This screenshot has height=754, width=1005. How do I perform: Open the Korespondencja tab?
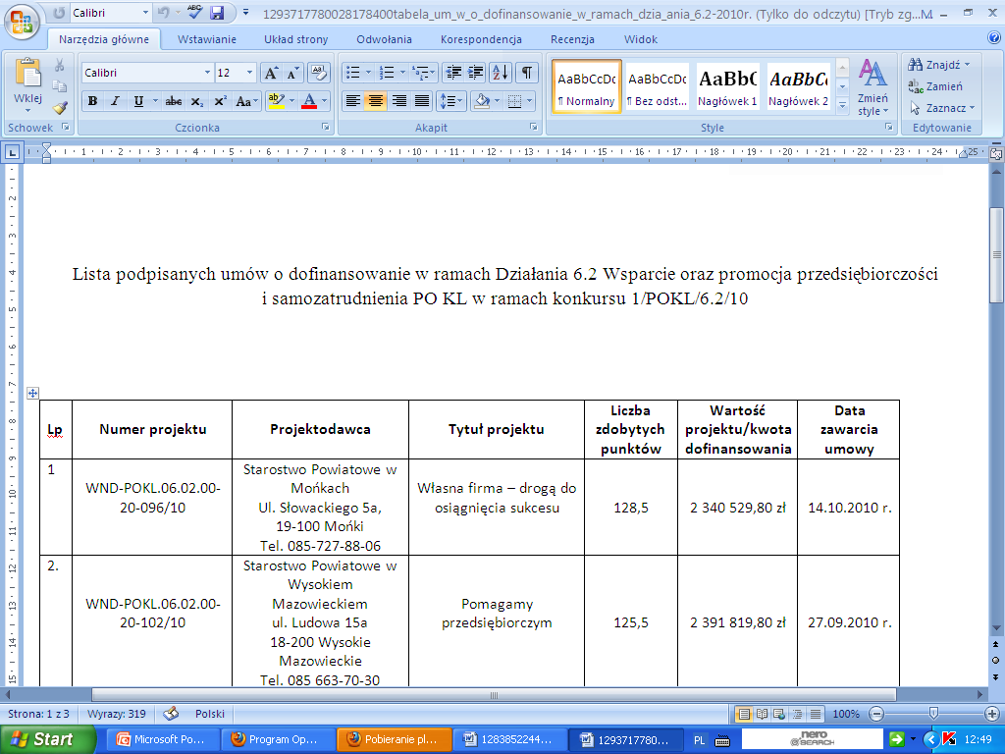coord(481,39)
